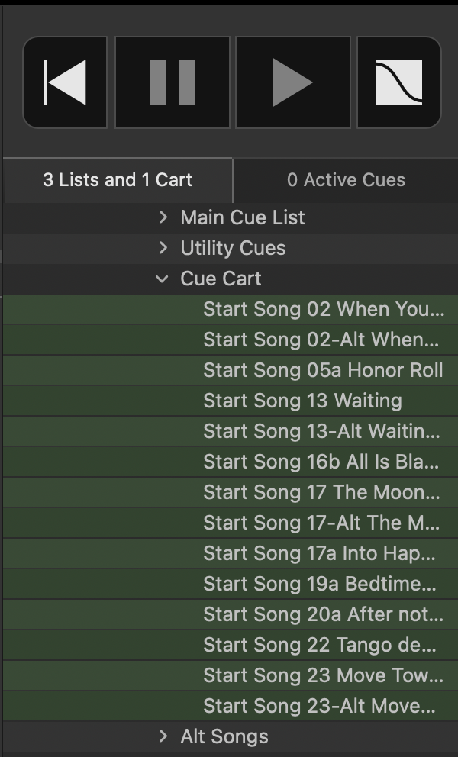Pick Start Song 19a Bedtime cue

click(231, 584)
